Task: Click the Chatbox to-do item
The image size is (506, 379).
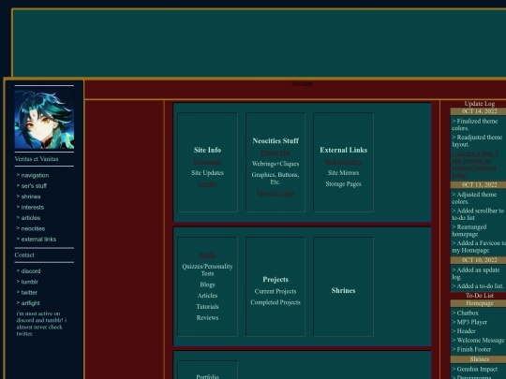Action: coord(466,313)
